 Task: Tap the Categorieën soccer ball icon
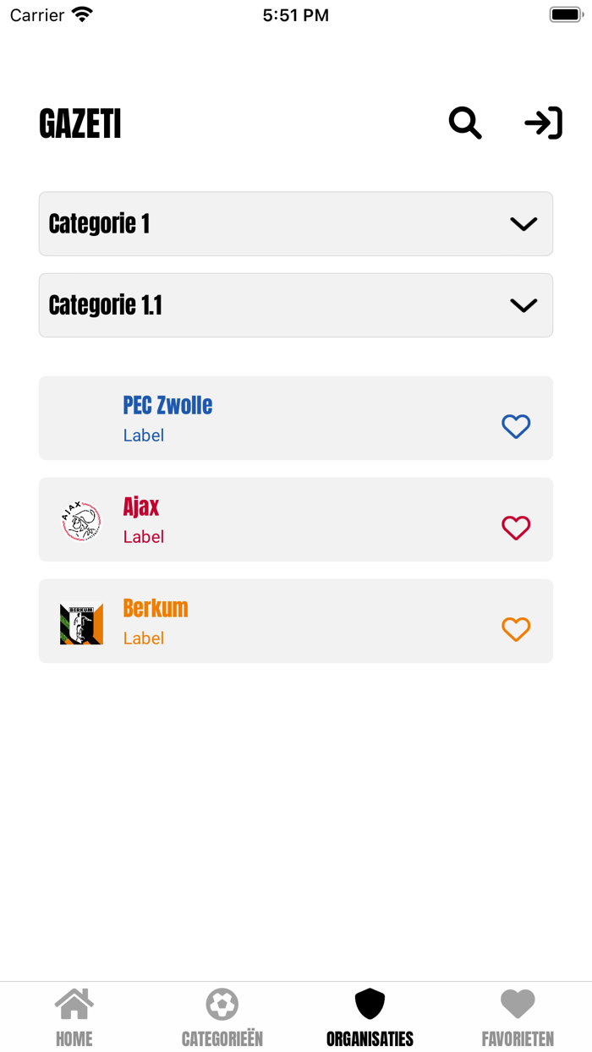tap(222, 1004)
